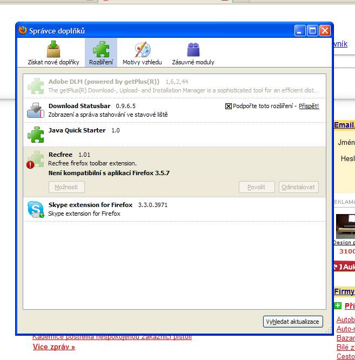The width and height of the screenshot is (355, 360).
Task: Minimize the Správce doplňků window
Action: 300,30
